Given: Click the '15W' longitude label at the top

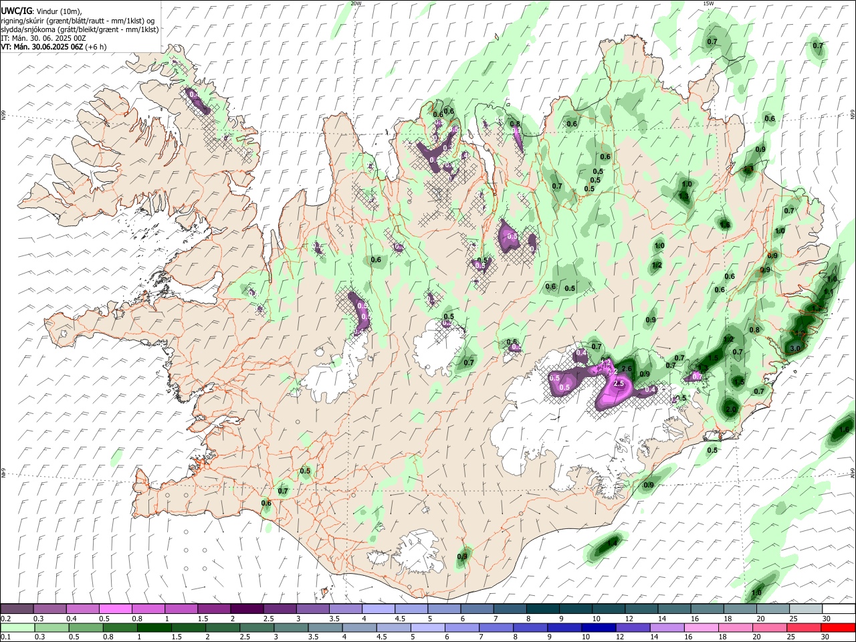Looking at the screenshot, I should tap(708, 3).
